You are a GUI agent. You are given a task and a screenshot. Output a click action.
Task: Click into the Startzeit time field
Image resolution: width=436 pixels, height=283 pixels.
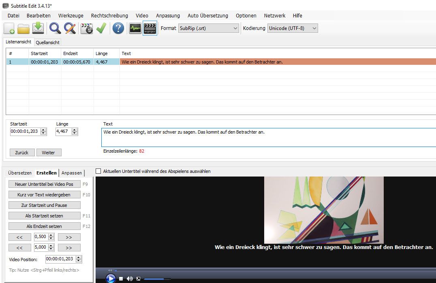[x=25, y=131]
